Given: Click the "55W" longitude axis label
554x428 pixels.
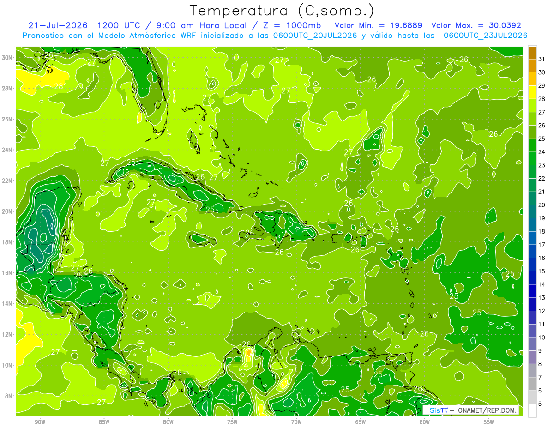Looking at the screenshot, I should [x=489, y=422].
